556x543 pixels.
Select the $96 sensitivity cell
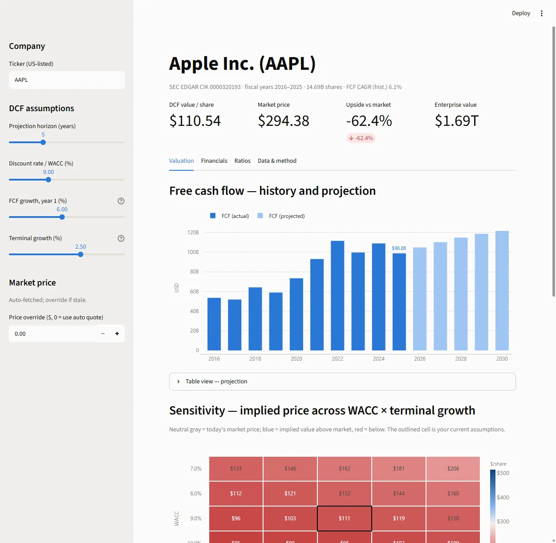pos(236,519)
